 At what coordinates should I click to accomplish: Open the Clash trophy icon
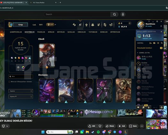coord(86,25)
